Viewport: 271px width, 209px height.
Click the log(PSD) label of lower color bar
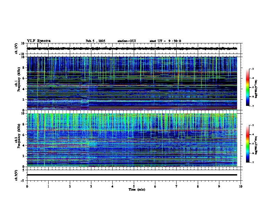[x=256, y=145]
